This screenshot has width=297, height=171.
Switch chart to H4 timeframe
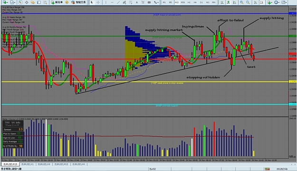click(x=195, y=2)
